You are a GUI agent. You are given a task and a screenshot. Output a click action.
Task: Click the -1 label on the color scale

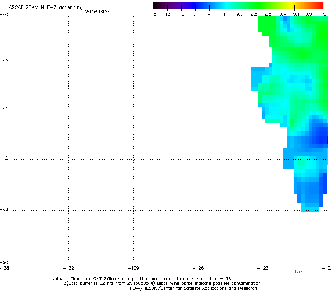[x=222, y=14]
